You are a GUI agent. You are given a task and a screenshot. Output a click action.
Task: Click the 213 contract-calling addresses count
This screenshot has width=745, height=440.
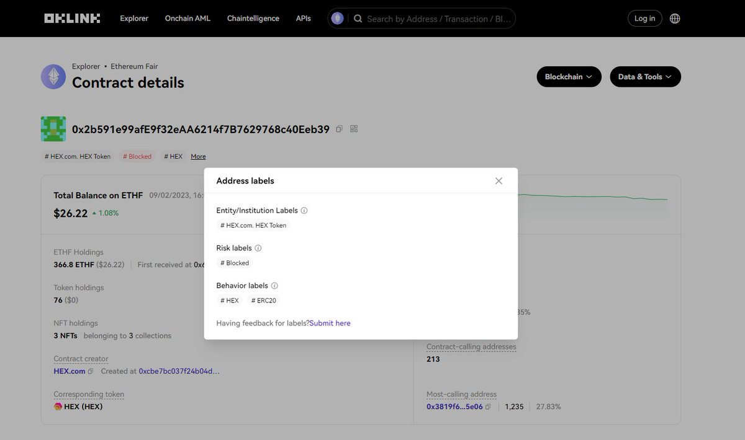(x=433, y=359)
